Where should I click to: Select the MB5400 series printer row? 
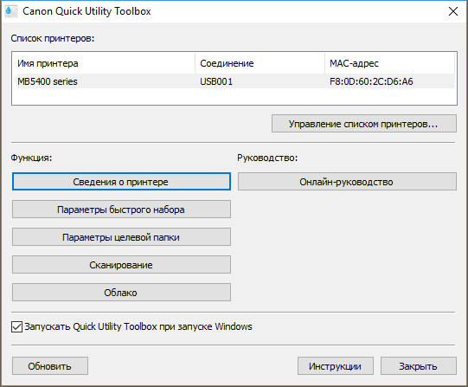pyautogui.click(x=235, y=81)
